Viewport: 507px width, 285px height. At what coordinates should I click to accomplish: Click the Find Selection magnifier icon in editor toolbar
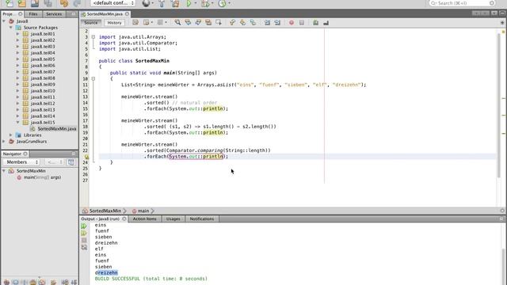click(177, 22)
